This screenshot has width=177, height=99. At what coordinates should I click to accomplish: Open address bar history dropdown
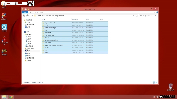(x=134, y=16)
